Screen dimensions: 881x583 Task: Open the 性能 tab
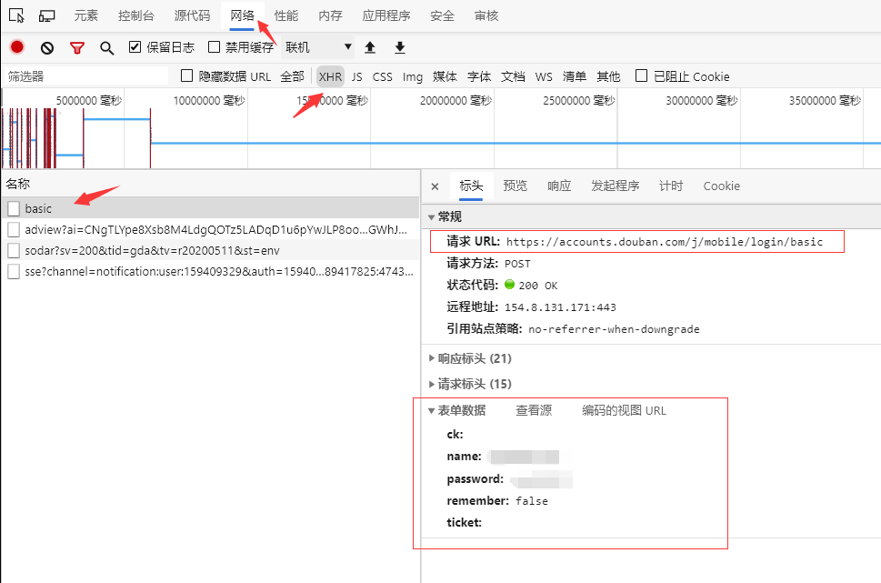pos(286,15)
